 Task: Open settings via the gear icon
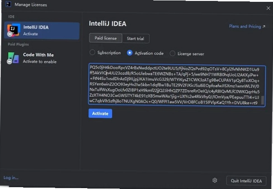point(215,180)
